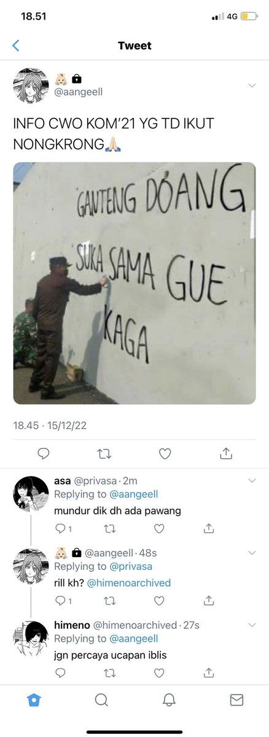Share the "rill kh?" reply
This screenshot has width=269, height=737.
pyautogui.click(x=209, y=601)
